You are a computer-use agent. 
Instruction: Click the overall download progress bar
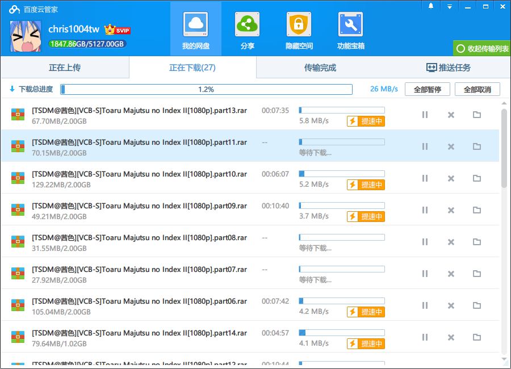click(x=206, y=89)
